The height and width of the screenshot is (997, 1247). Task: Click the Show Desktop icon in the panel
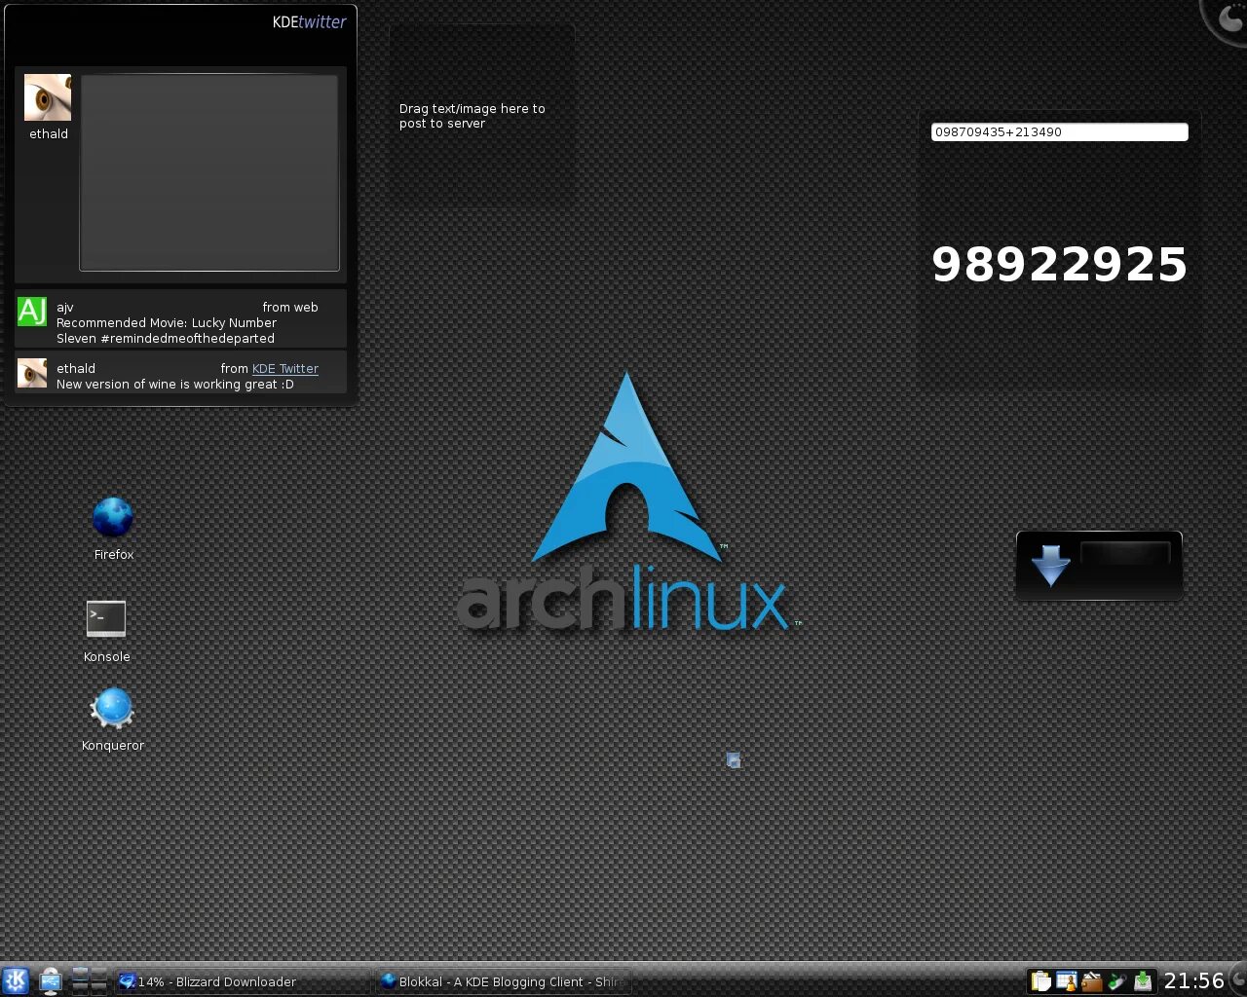click(50, 980)
